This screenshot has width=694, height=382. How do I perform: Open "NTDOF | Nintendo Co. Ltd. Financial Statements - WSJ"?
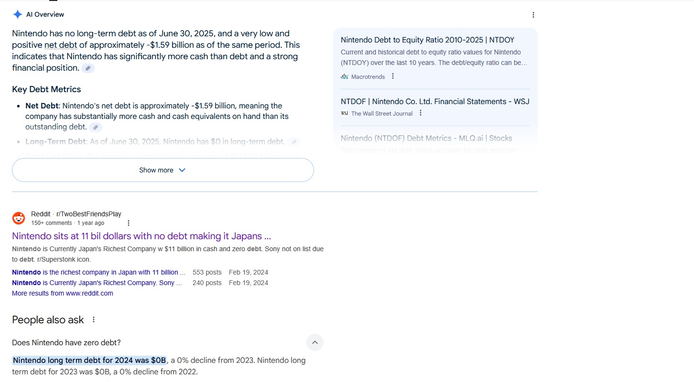435,101
